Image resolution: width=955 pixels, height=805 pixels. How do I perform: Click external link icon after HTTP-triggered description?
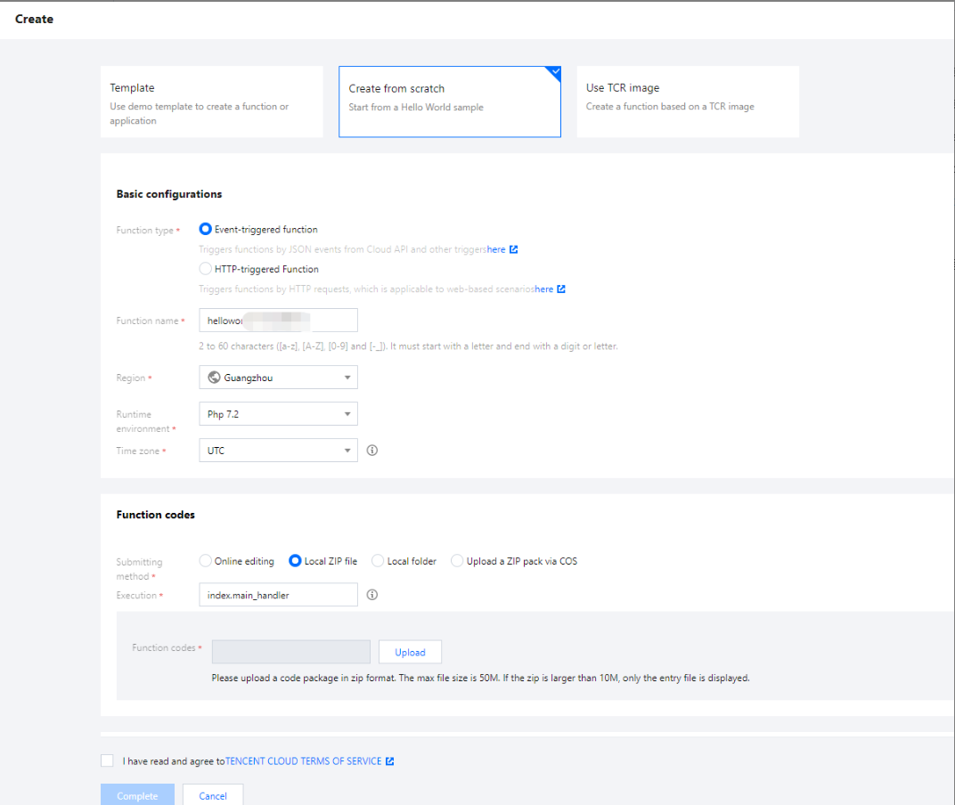[561, 289]
